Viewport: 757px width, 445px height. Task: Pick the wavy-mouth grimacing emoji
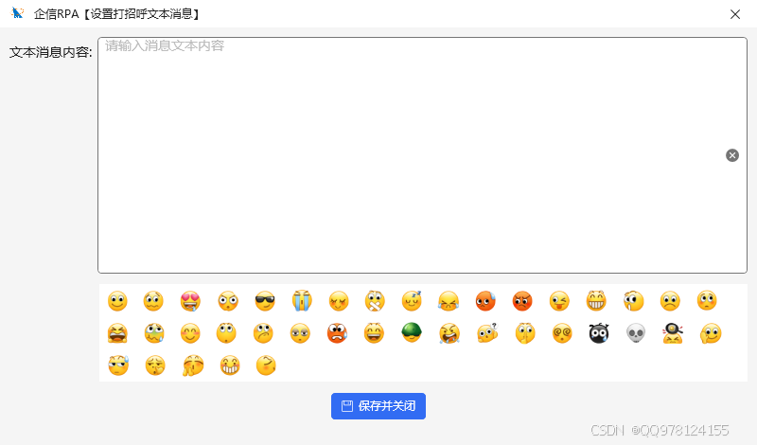coord(153,301)
